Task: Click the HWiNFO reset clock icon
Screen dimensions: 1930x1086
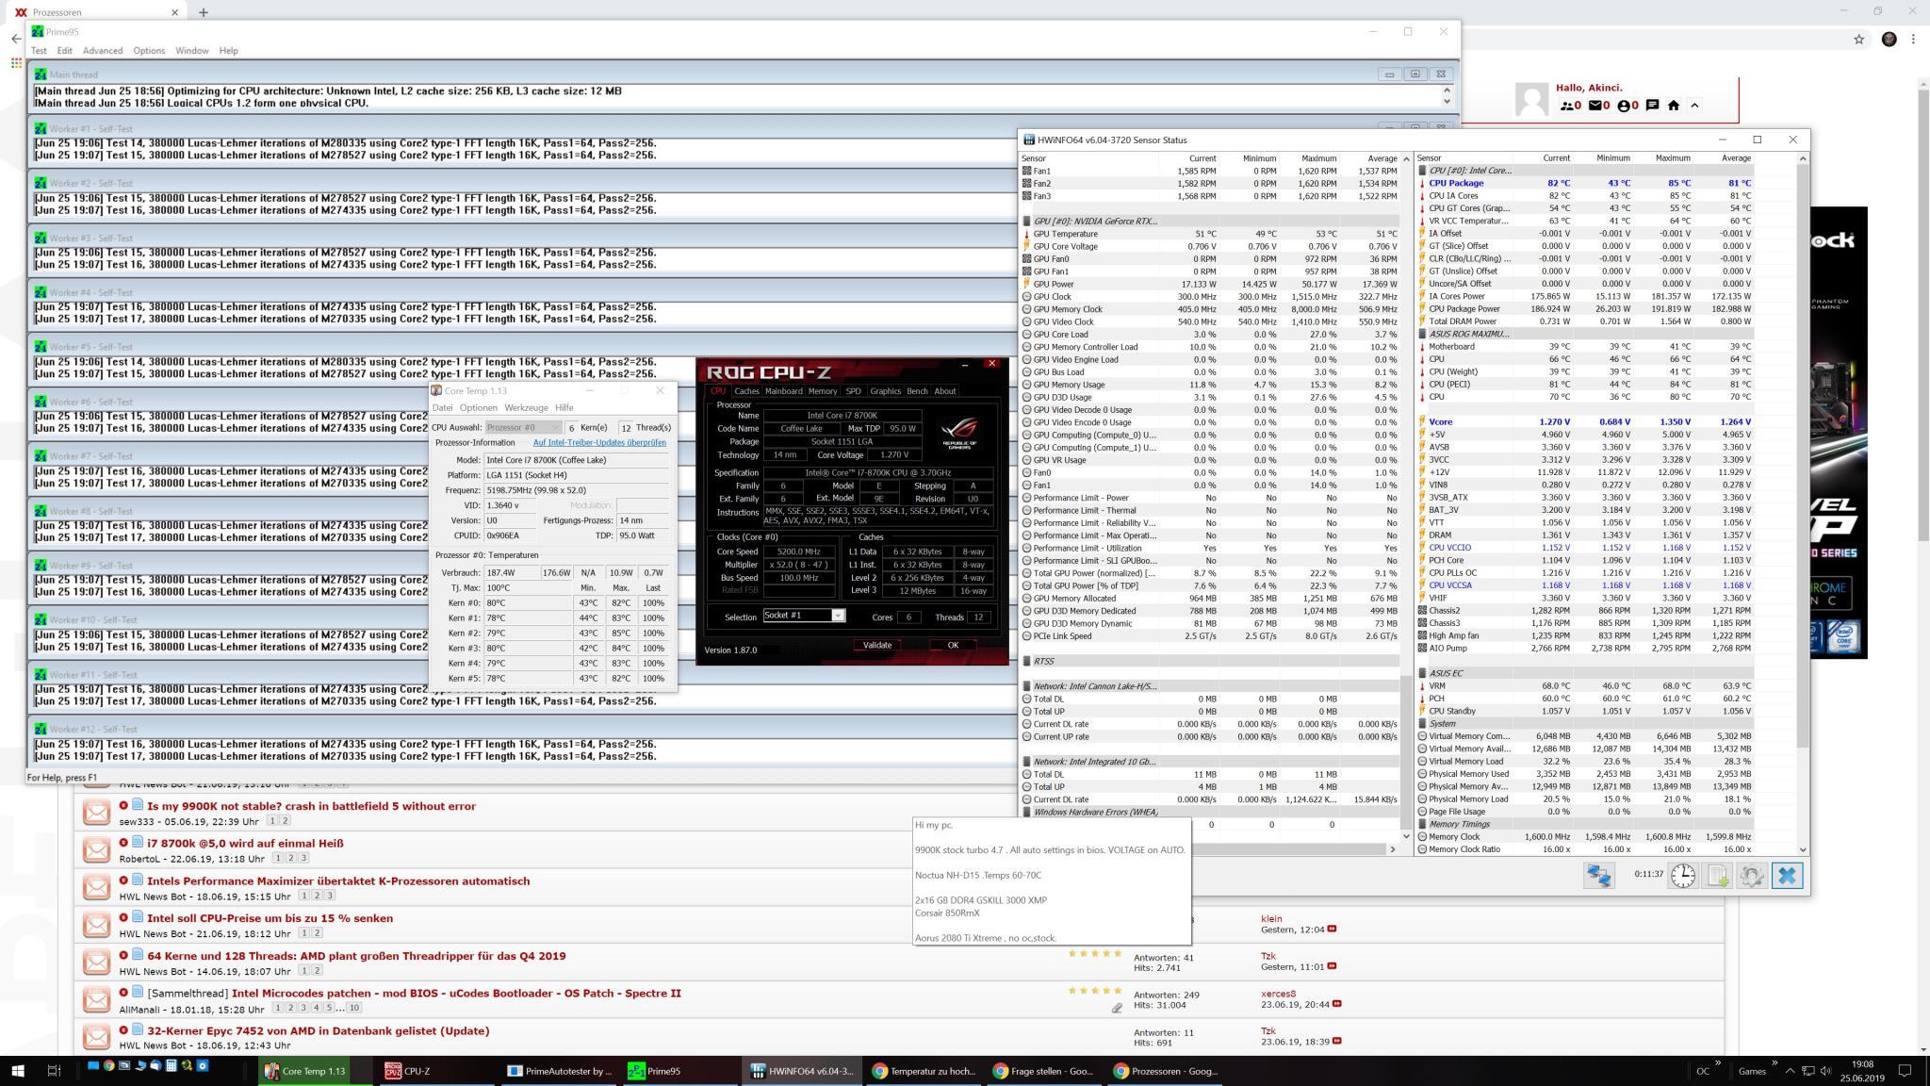Action: 1682,875
